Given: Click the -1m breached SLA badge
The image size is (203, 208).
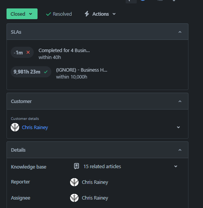Looking at the screenshot, I should (x=22, y=52).
